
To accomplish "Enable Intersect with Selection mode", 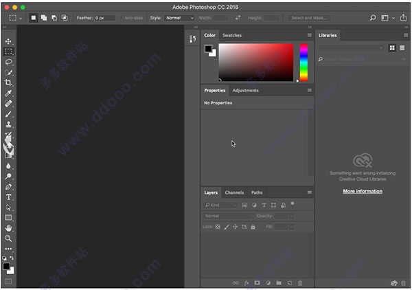I will [x=65, y=18].
